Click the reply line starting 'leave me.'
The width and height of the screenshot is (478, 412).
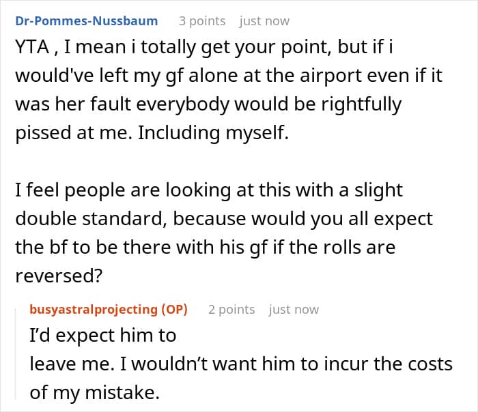pyautogui.click(x=241, y=364)
